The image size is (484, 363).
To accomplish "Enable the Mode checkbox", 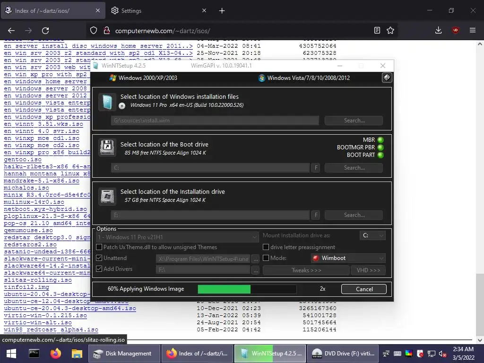I will click(266, 258).
